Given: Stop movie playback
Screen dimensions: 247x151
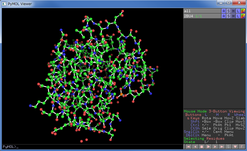Looking at the screenshot, I should (x=202, y=147).
